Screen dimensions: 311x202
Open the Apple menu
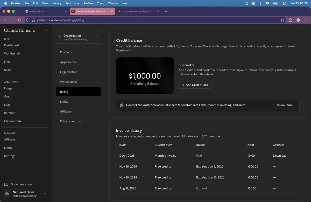click(5, 3)
